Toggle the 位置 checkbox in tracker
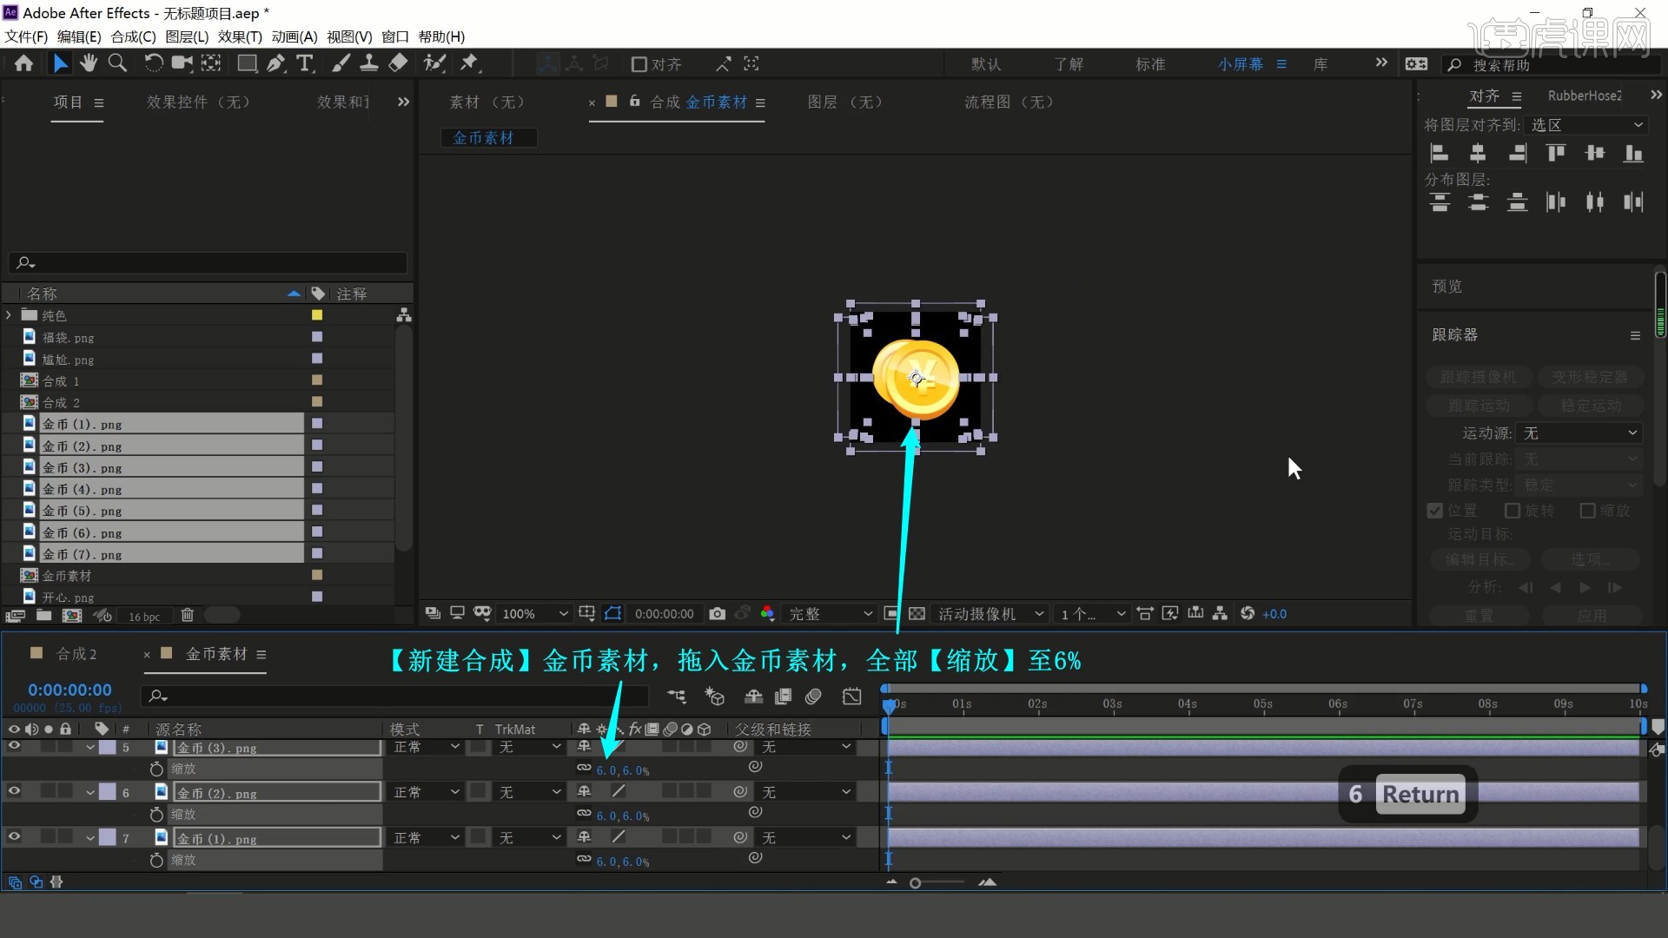This screenshot has height=938, width=1668. [1435, 511]
